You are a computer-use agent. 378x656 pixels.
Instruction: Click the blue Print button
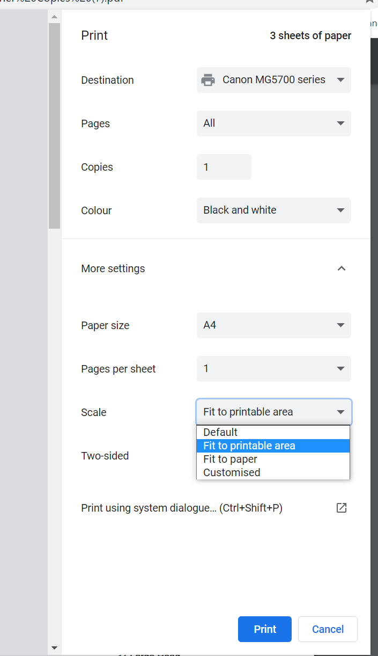(265, 629)
